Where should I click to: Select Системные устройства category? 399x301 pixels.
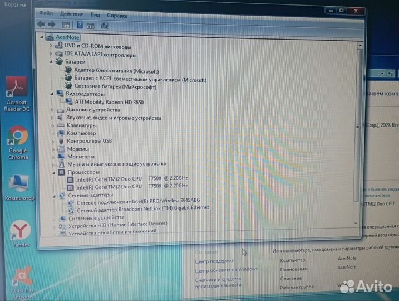point(96,218)
